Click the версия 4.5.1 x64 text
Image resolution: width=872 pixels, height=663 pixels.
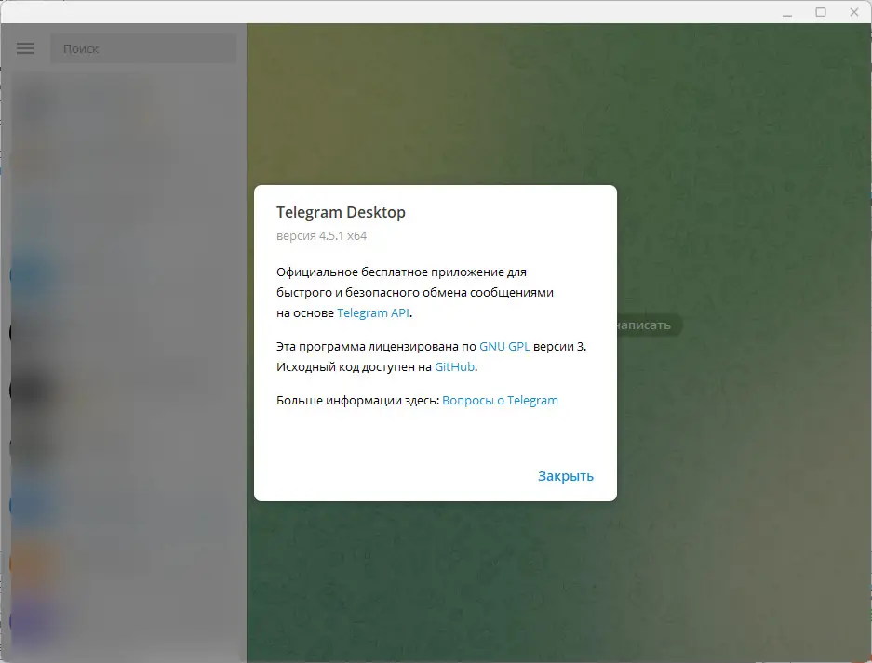321,235
